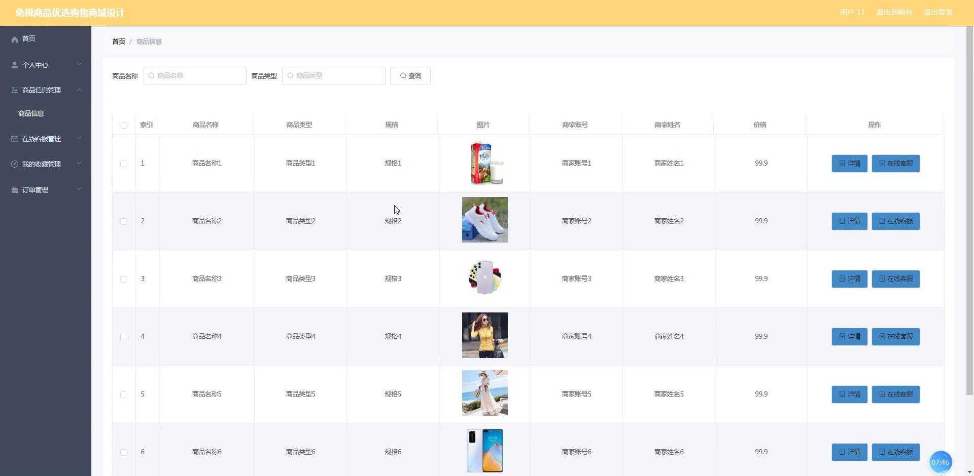Click the white sneakers product image
974x476 pixels.
[484, 220]
